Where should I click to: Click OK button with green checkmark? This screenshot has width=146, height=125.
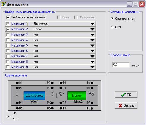coord(126,95)
